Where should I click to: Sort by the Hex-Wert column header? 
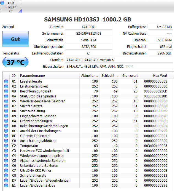click(x=154, y=75)
